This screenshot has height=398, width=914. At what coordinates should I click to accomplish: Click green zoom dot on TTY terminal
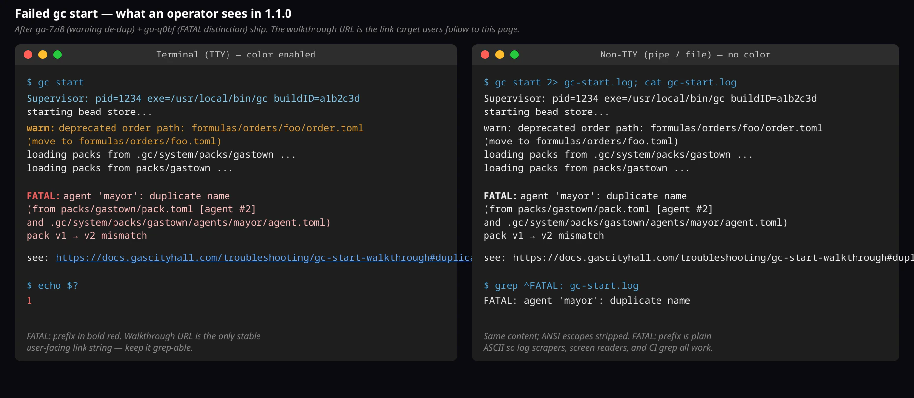[57, 55]
